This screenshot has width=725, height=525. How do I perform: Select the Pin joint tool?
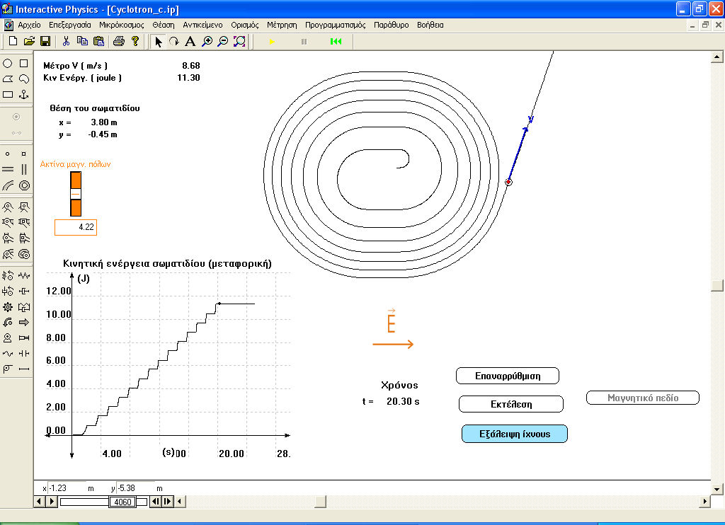click(x=8, y=207)
